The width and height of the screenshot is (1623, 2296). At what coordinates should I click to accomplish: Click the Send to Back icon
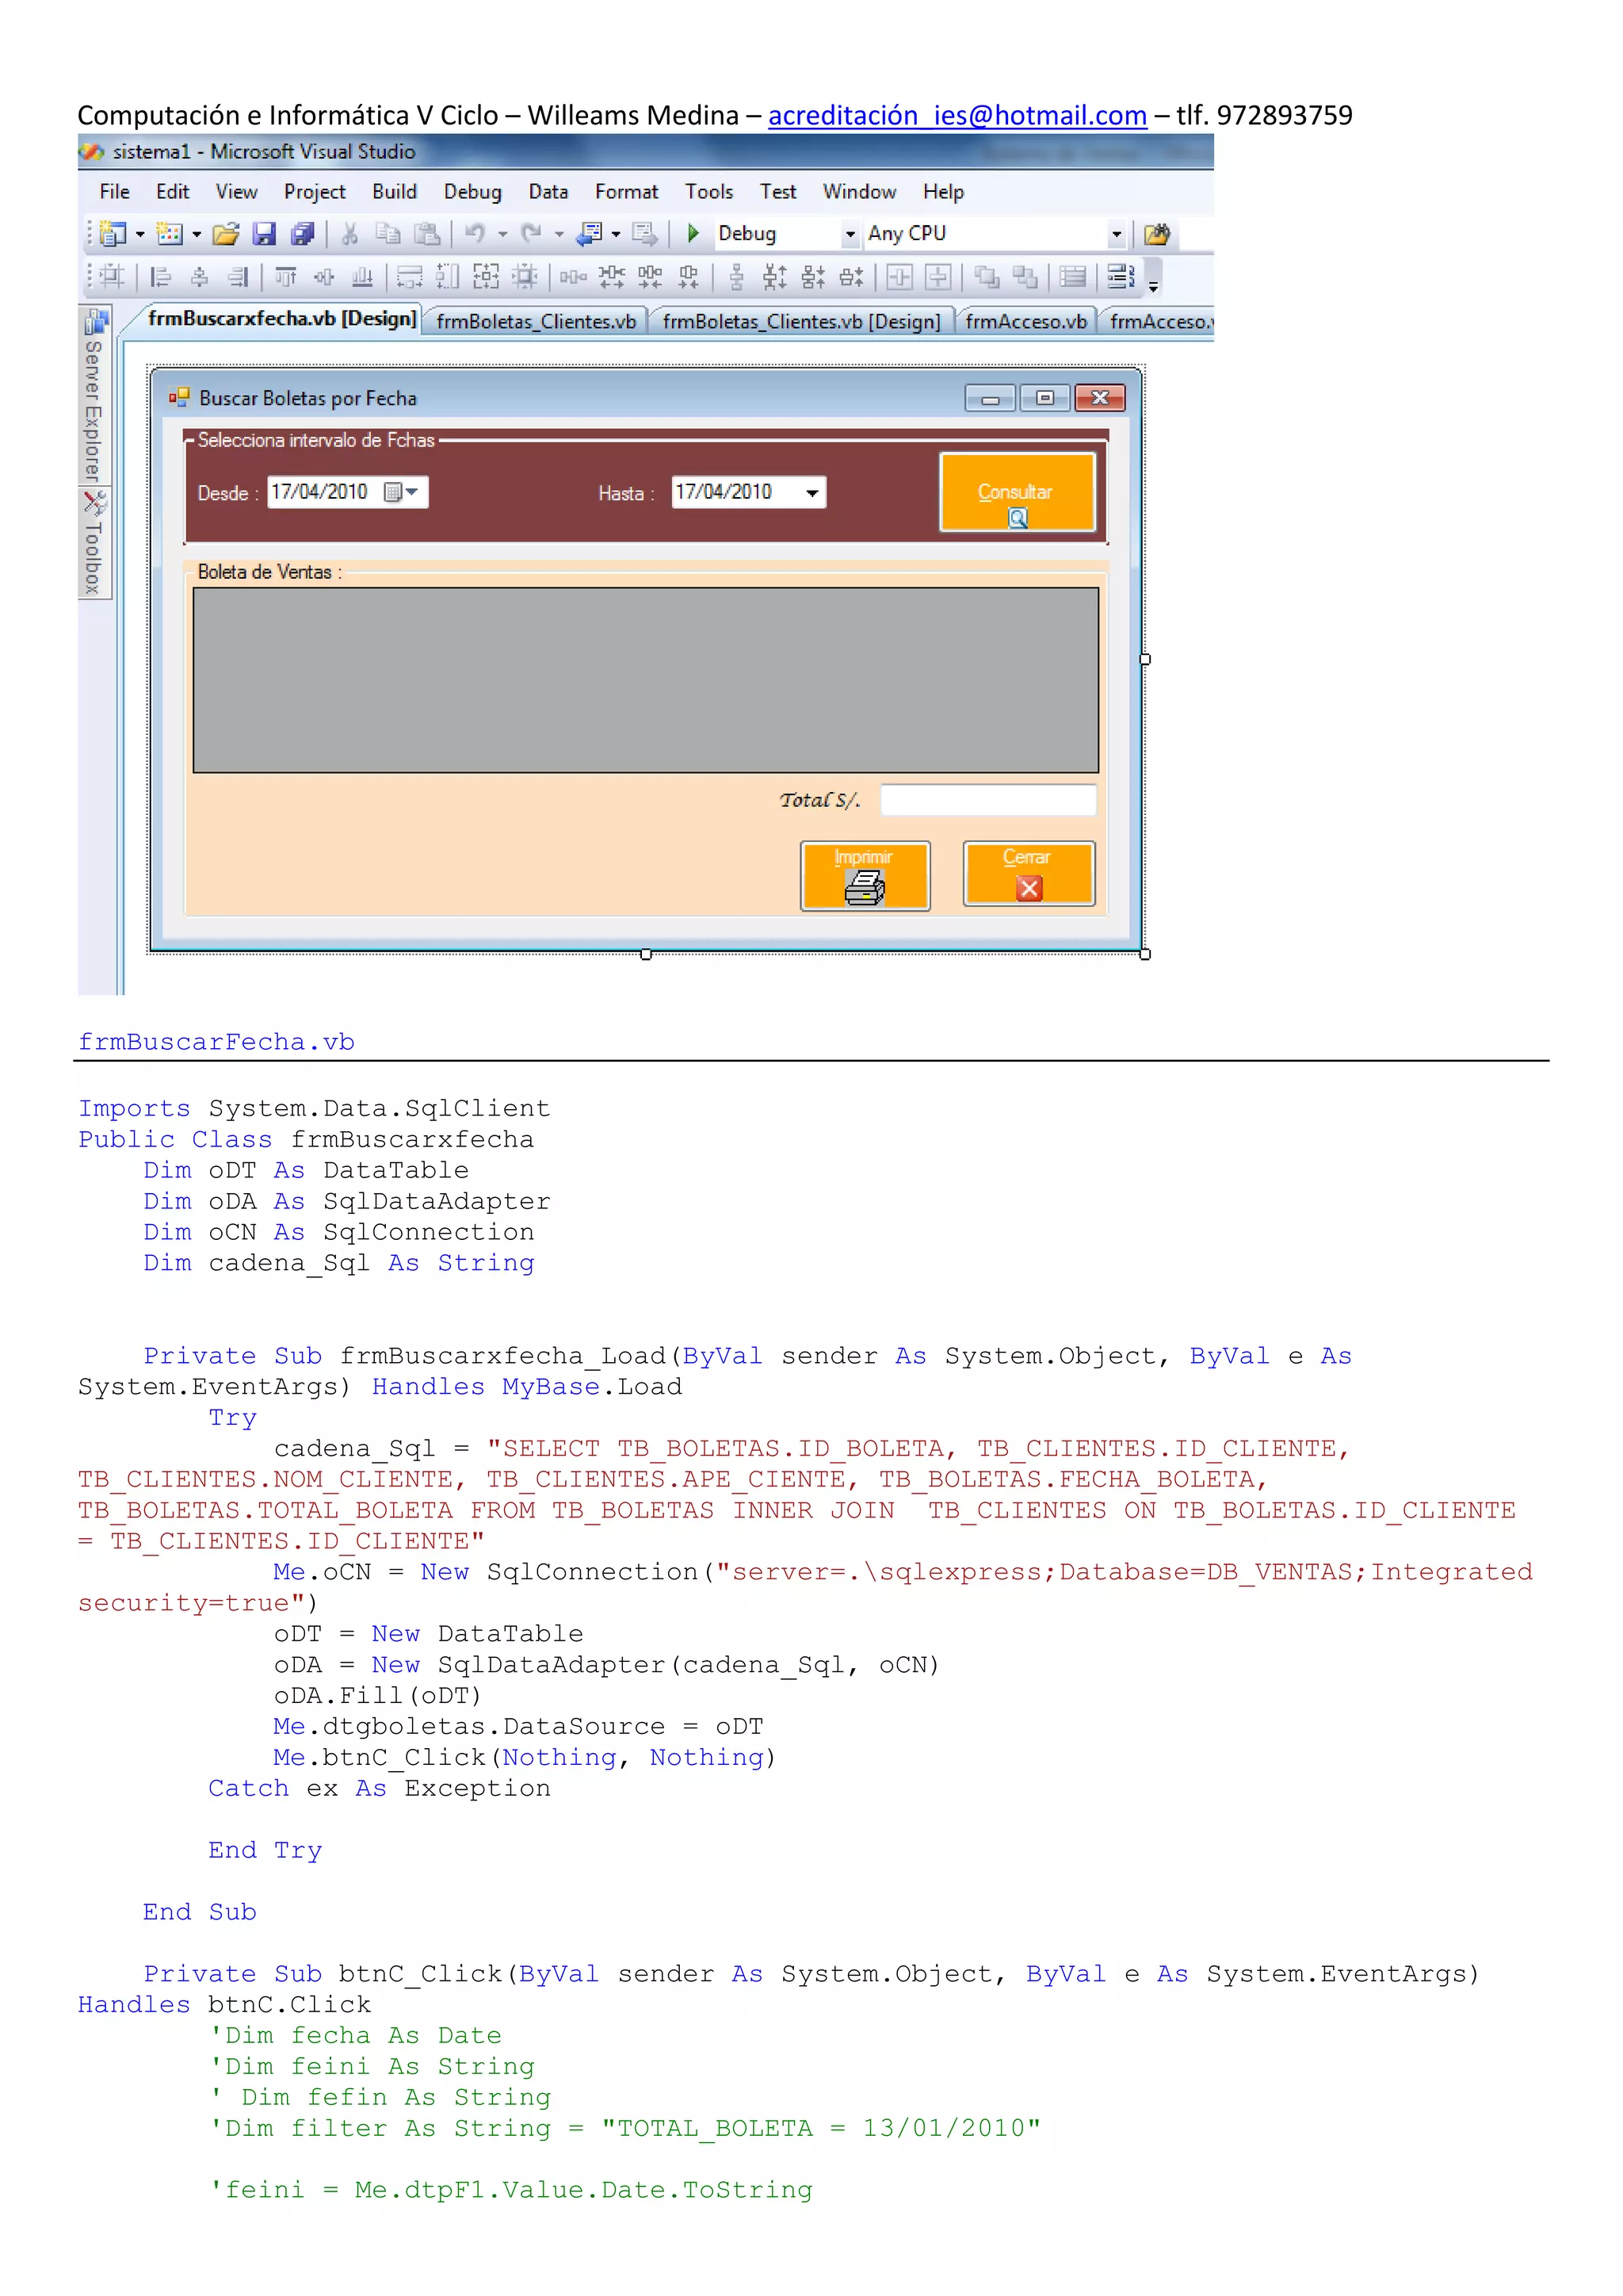click(x=1025, y=277)
